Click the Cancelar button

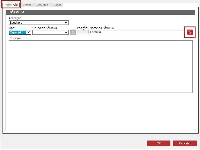point(185,143)
